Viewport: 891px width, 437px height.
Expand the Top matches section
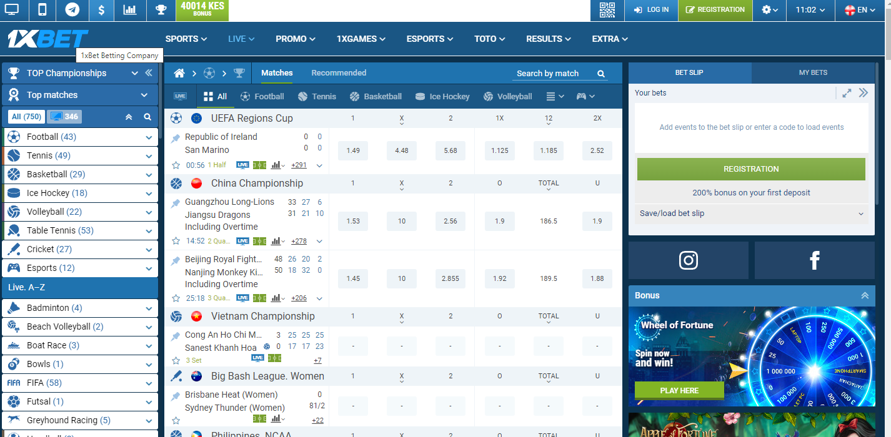coord(144,95)
